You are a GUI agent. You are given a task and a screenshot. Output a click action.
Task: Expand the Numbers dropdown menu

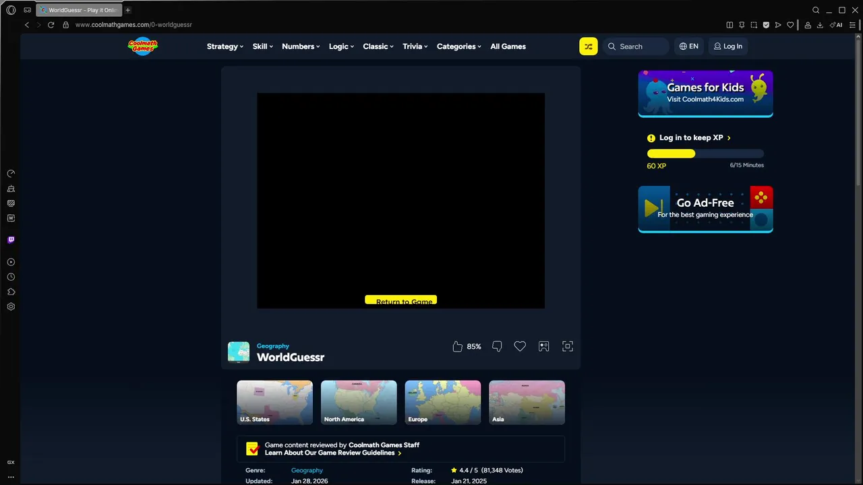click(x=301, y=46)
